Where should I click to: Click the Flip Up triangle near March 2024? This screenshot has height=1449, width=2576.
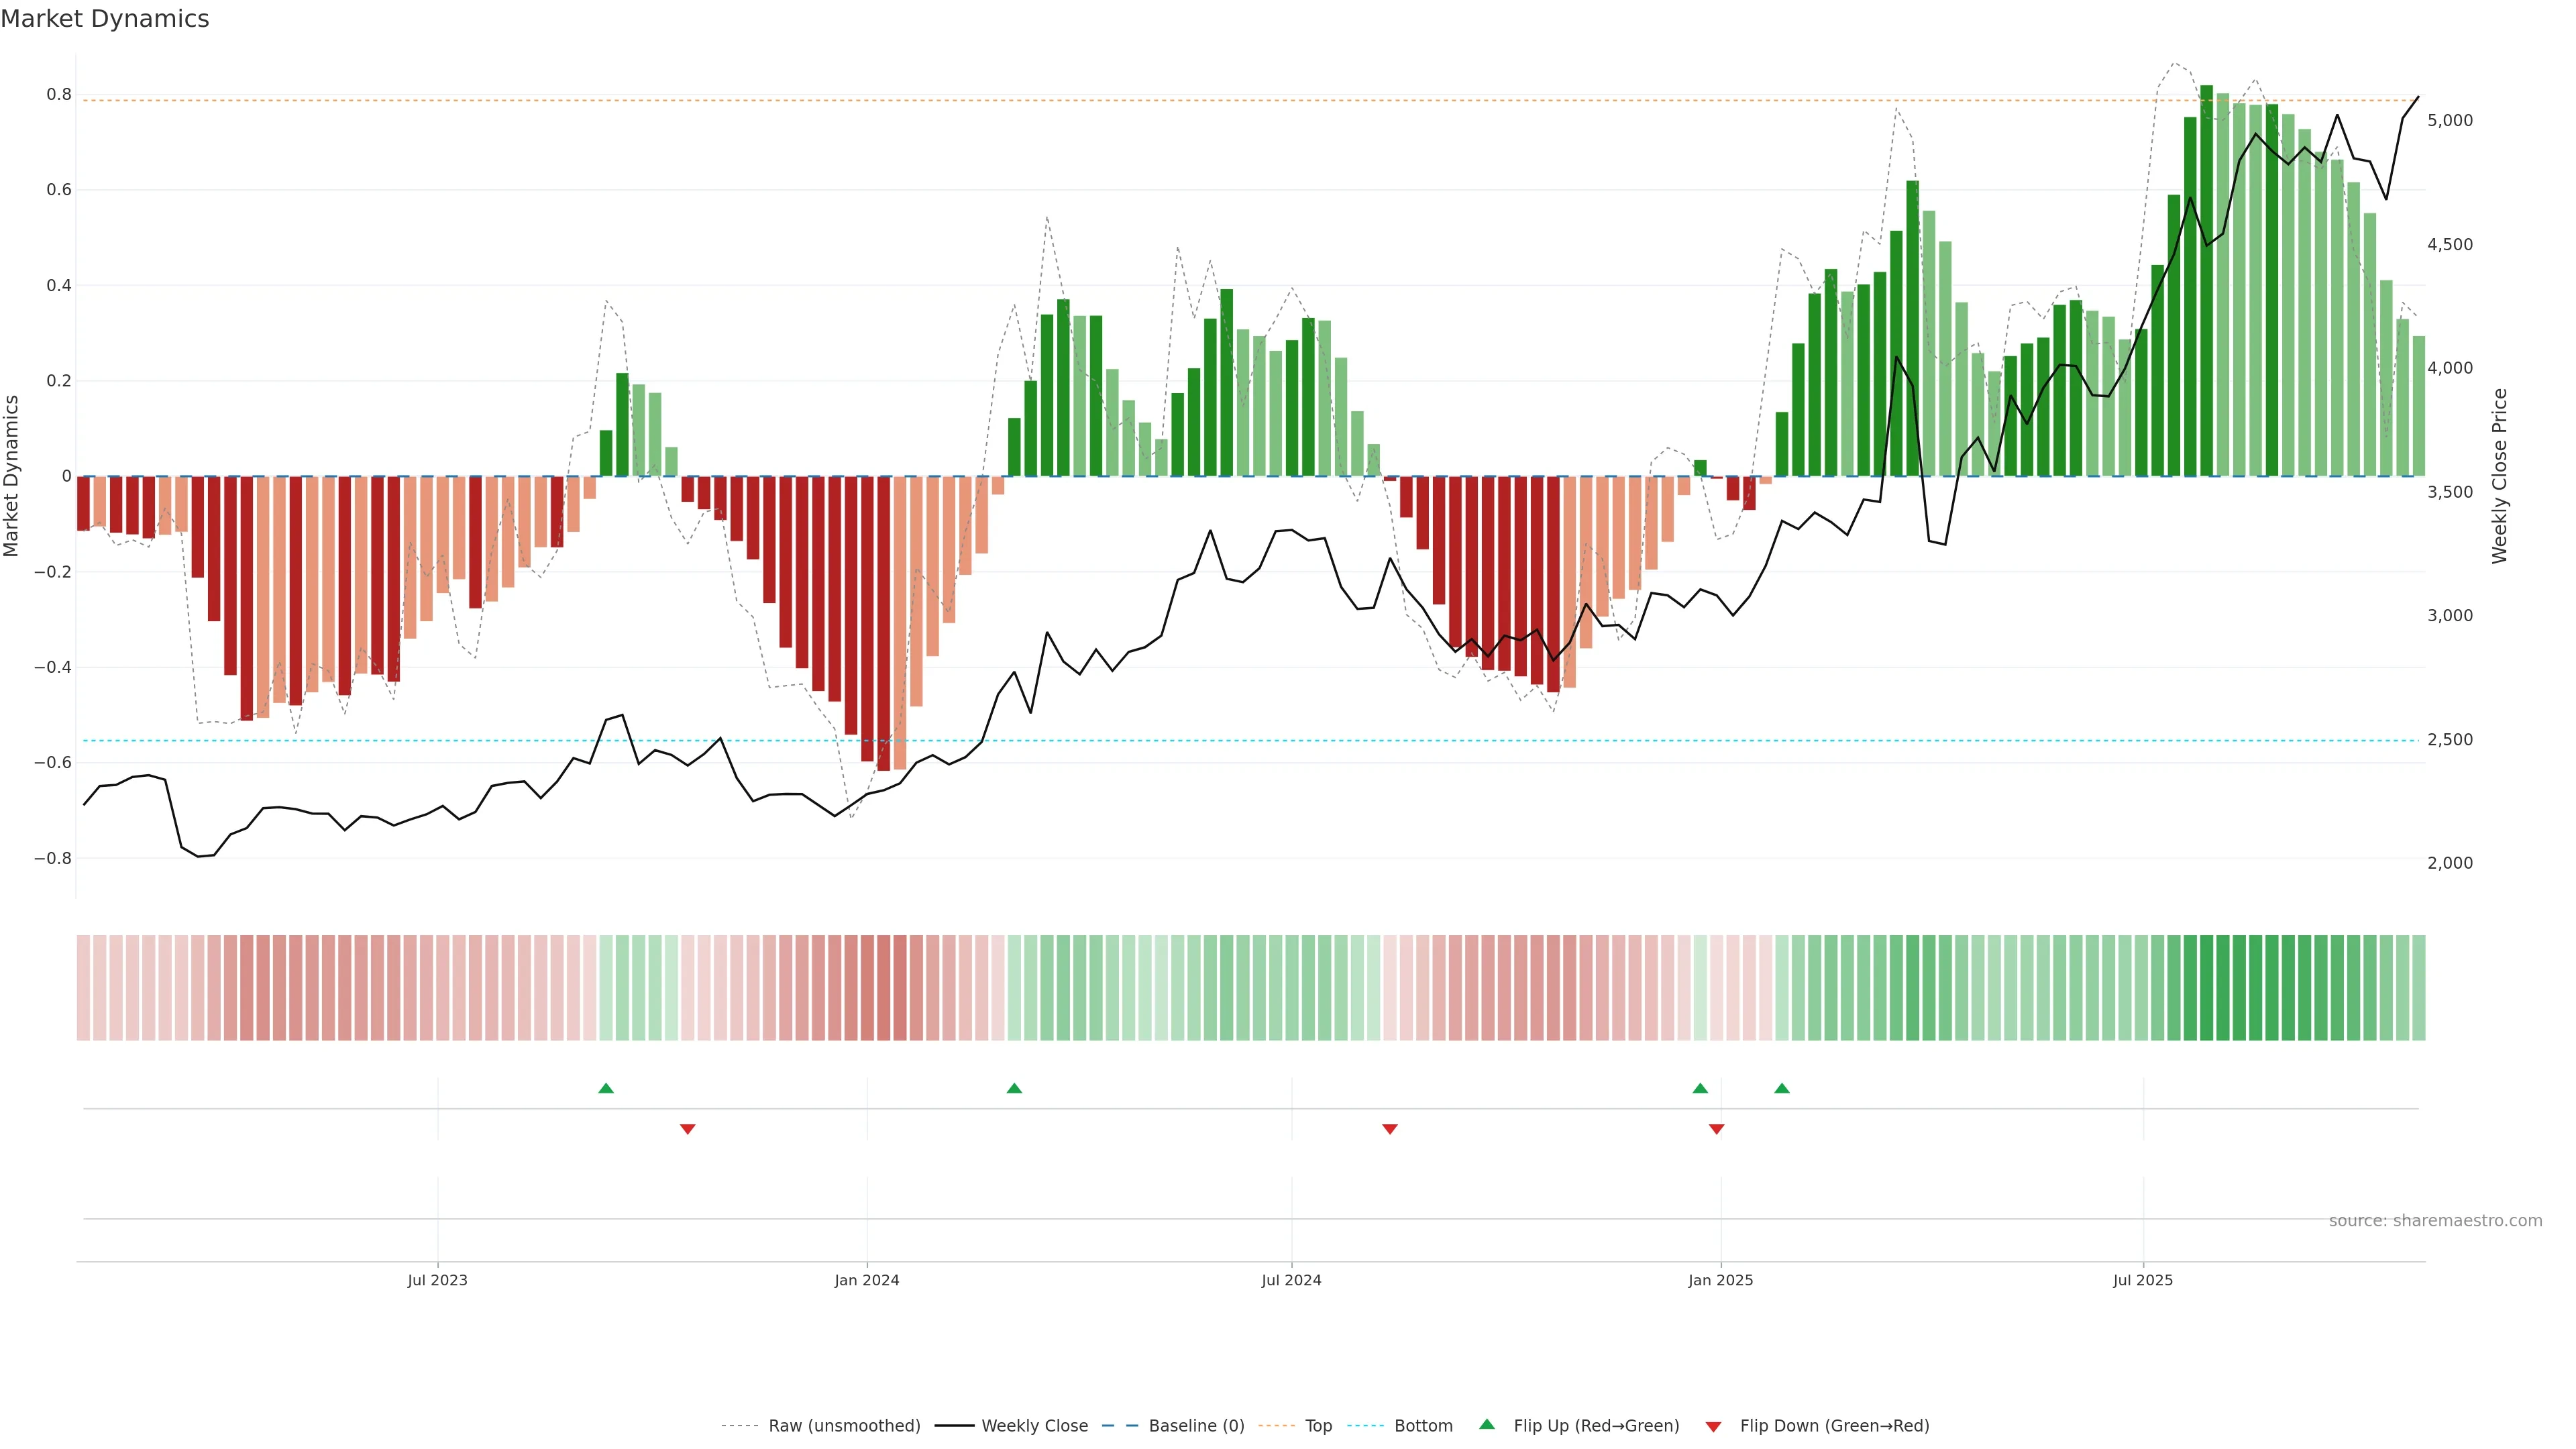(1014, 1088)
